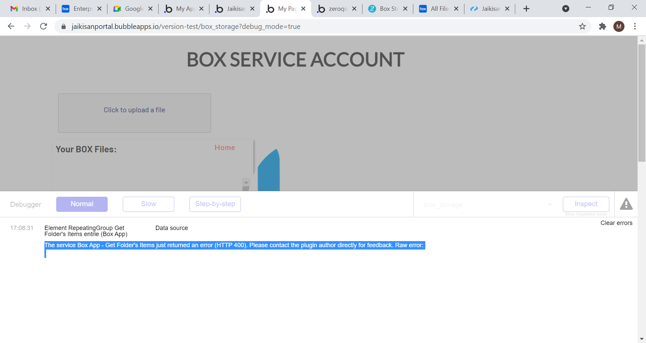Click the page vertical scrollbar thumb
646x343 pixels.
point(642,103)
